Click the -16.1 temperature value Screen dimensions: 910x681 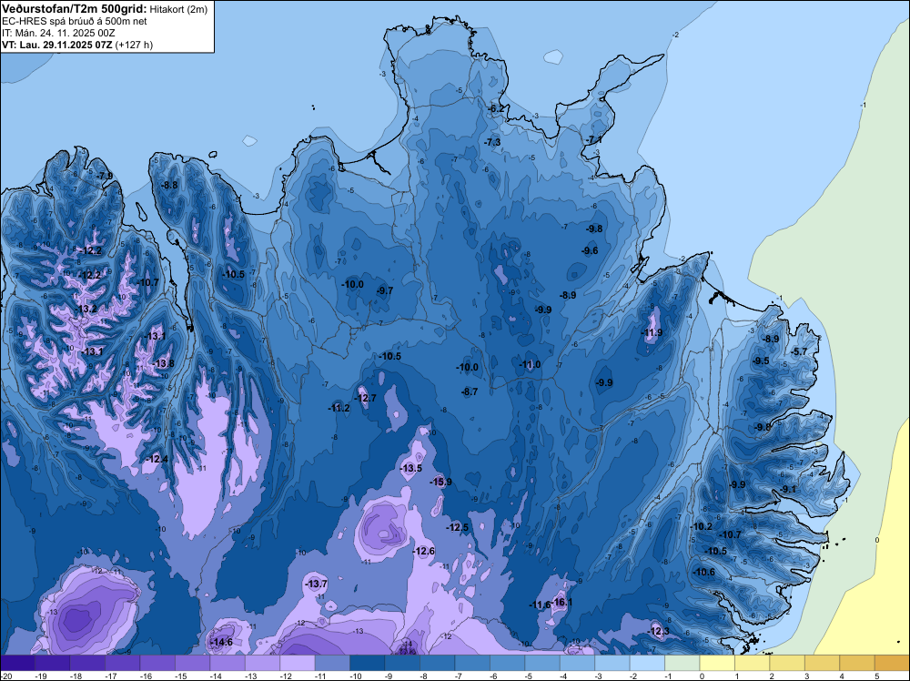pyautogui.click(x=561, y=602)
